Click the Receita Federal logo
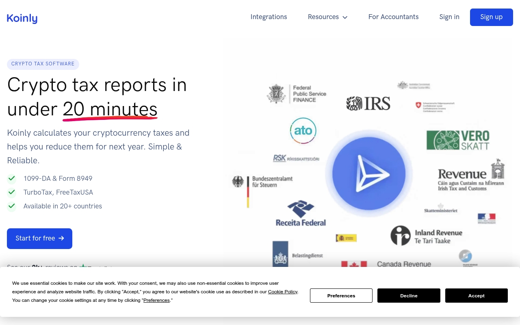 tap(301, 213)
